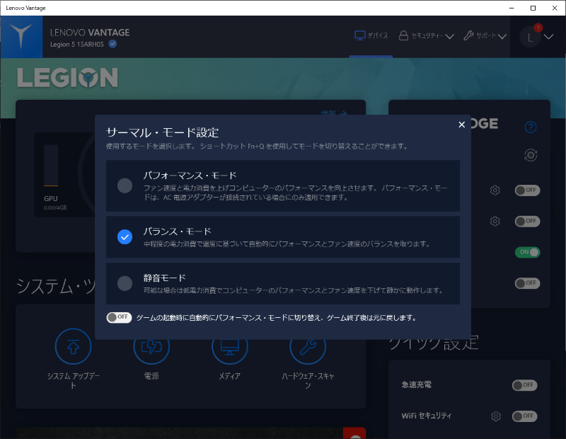The image size is (566, 439).
Task: Click the Legion logo banner
Action: pyautogui.click(x=67, y=78)
